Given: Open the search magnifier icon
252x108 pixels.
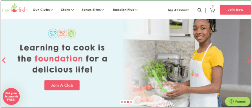Looking at the screenshot, I should point(199,10).
